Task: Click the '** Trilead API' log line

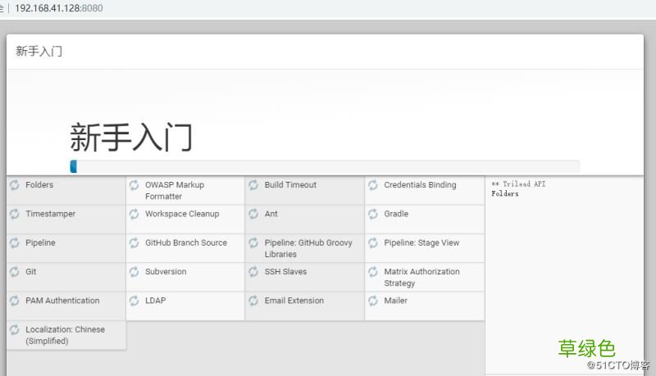Action: (x=518, y=183)
